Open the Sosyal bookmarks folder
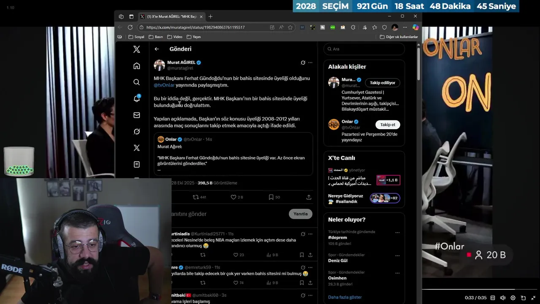This screenshot has width=540, height=304. point(136,37)
